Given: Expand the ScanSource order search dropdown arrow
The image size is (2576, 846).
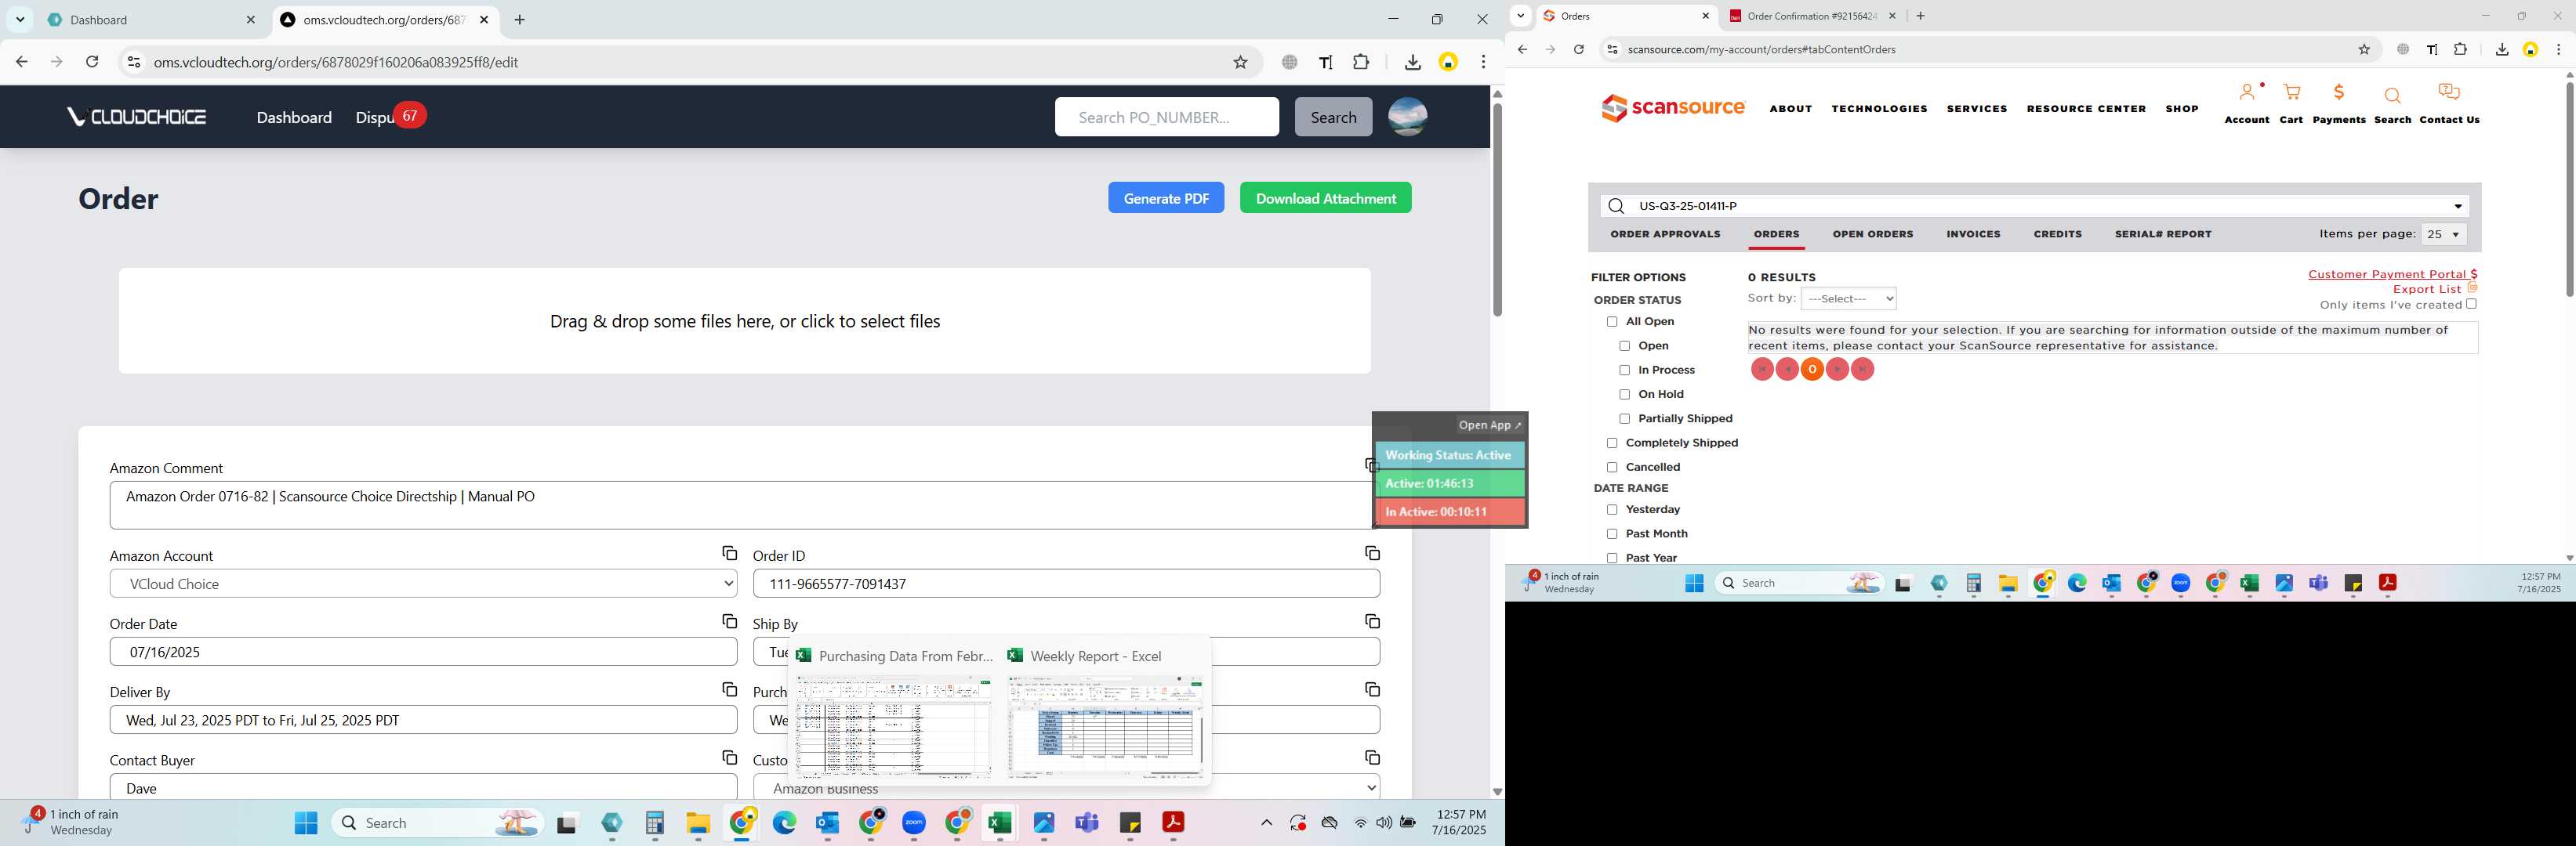Looking at the screenshot, I should click(x=2457, y=207).
